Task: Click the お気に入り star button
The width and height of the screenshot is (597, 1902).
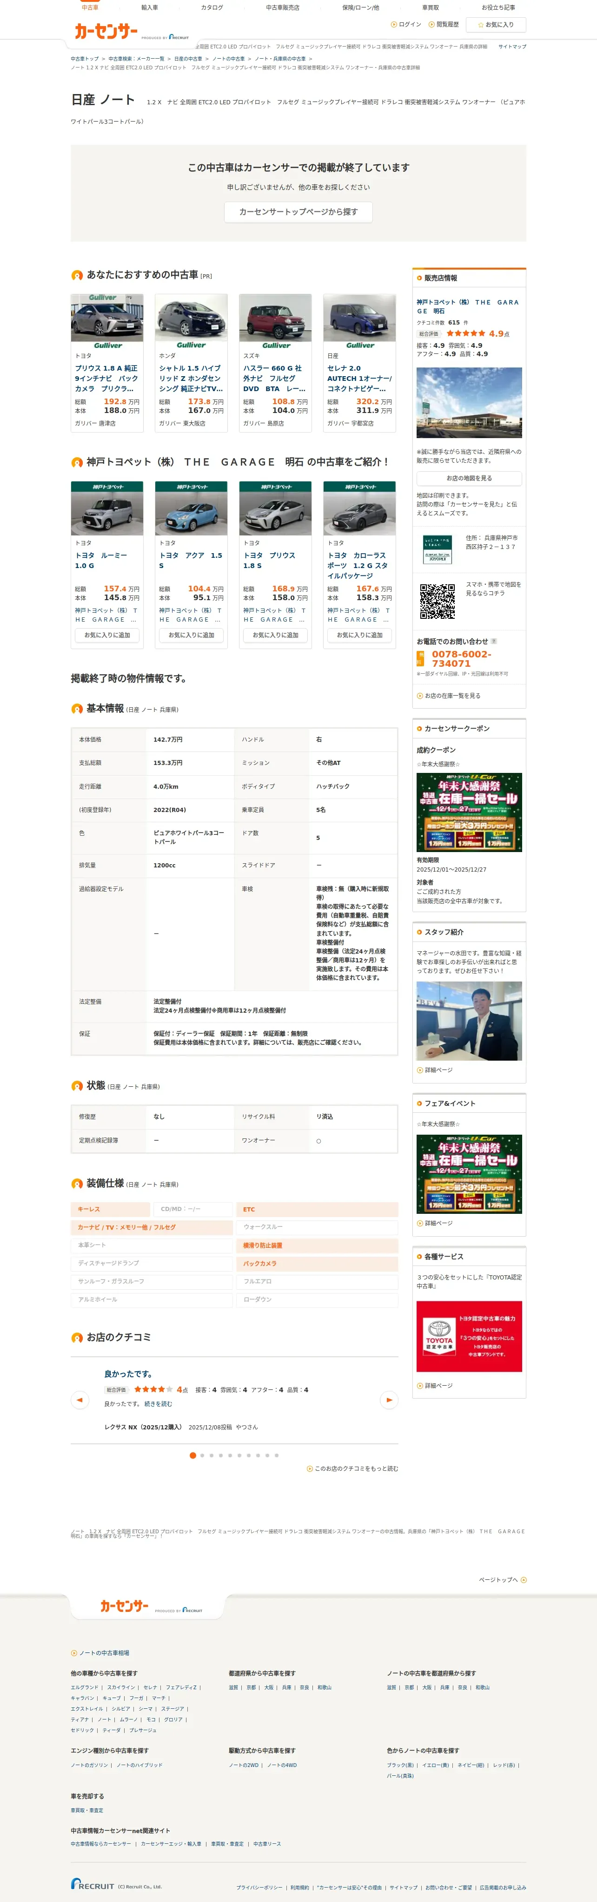Action: click(x=496, y=24)
